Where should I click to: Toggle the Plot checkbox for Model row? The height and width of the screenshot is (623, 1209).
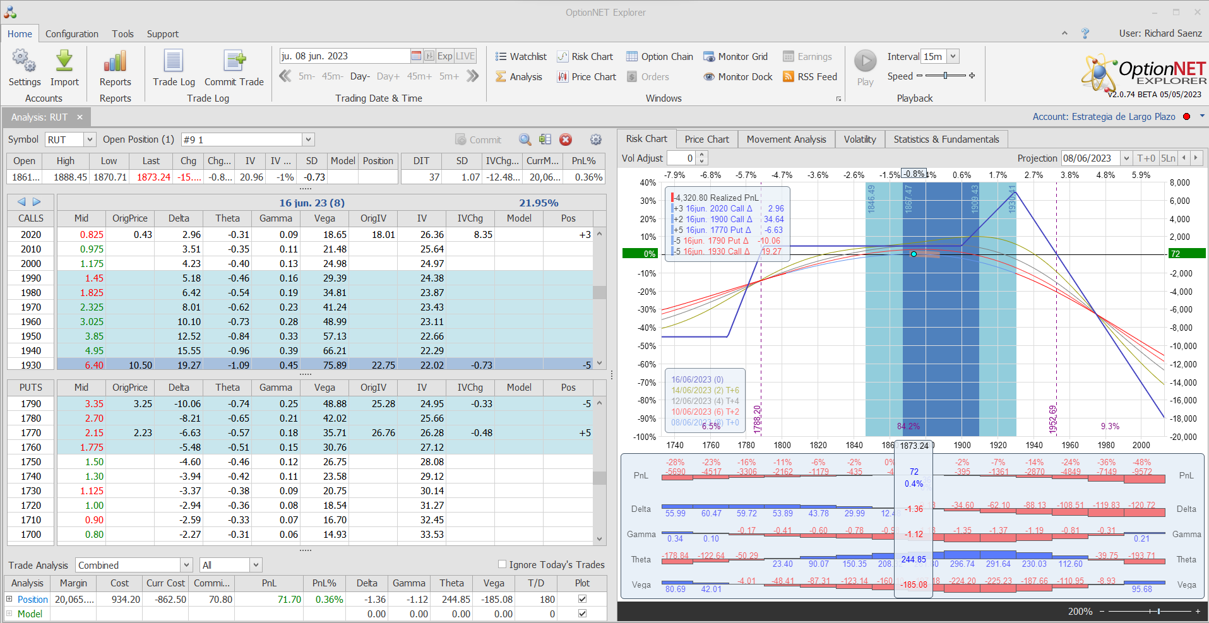[582, 614]
